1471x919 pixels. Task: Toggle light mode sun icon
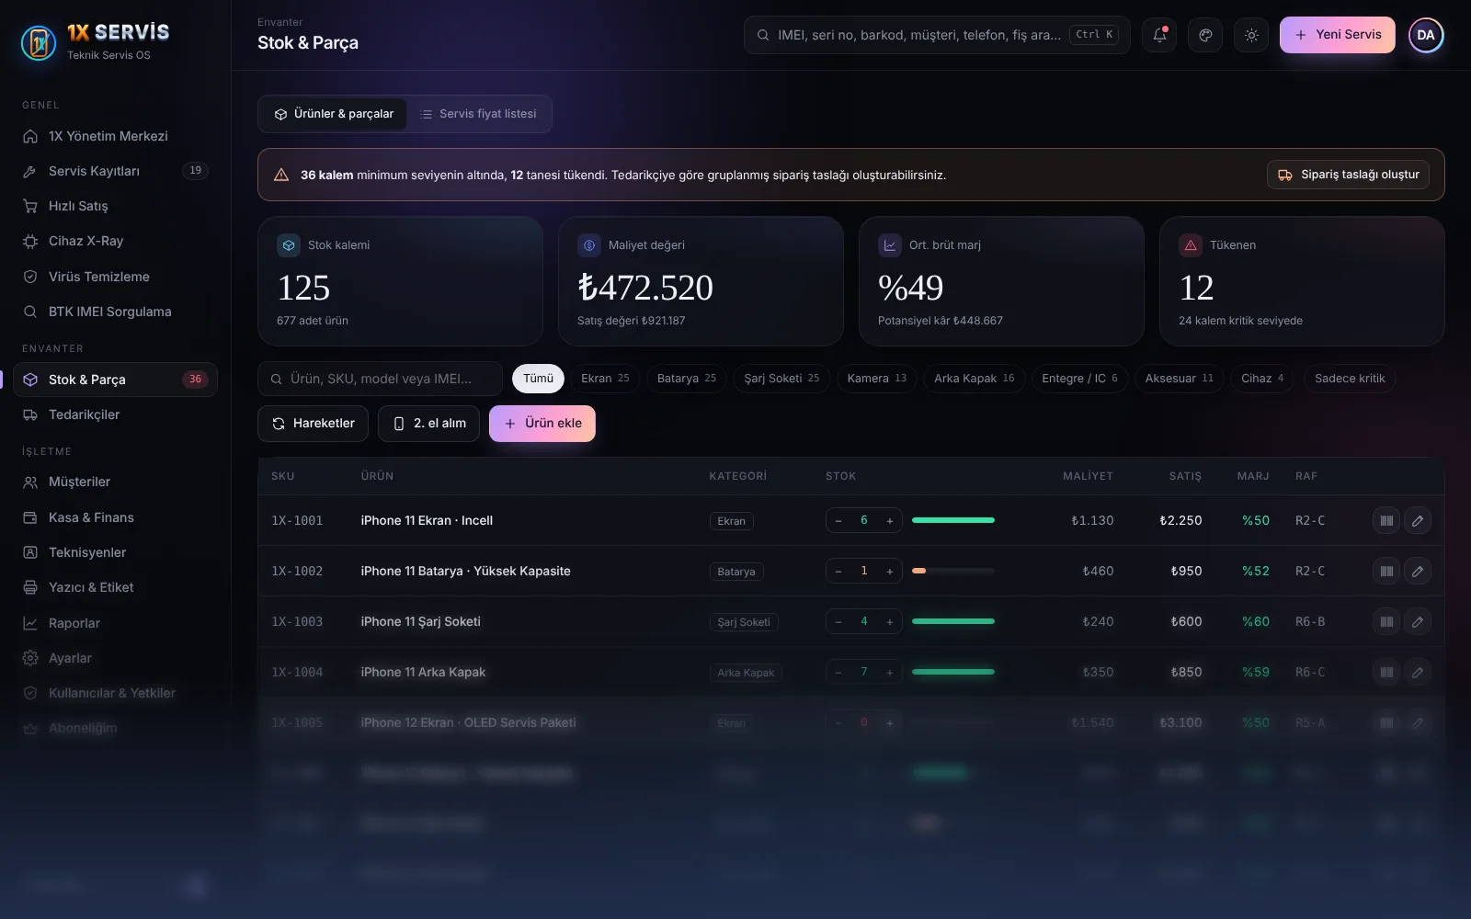point(1251,35)
